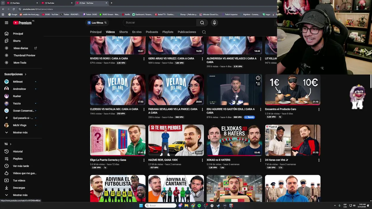372x209 pixels.
Task: Add Edu Aguirre video to queue
Action: click(x=258, y=84)
